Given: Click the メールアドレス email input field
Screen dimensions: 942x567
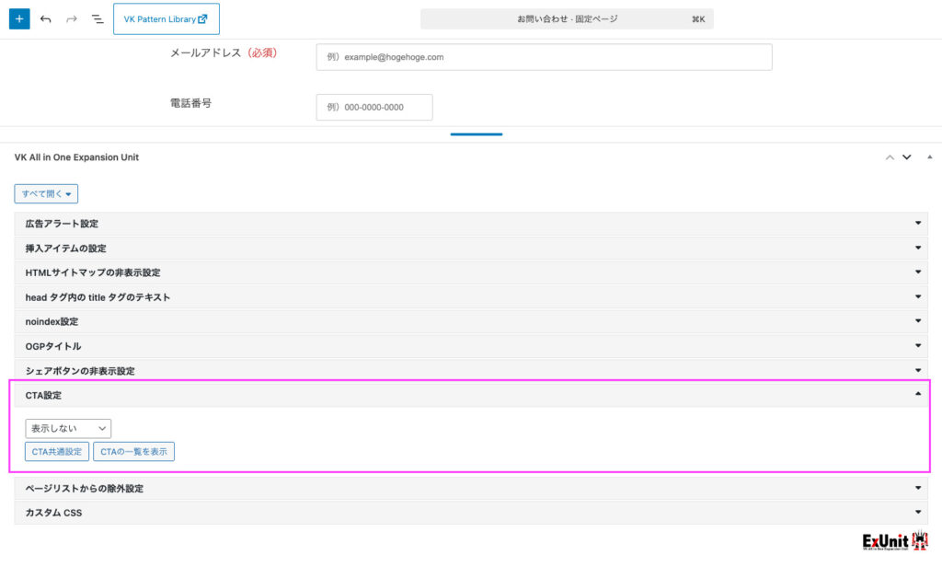Looking at the screenshot, I should click(544, 57).
